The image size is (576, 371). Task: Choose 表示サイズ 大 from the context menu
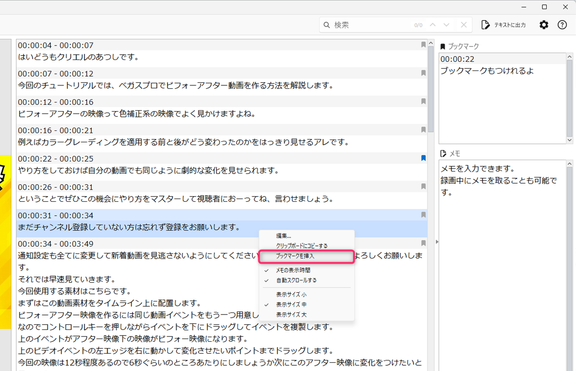(x=291, y=314)
